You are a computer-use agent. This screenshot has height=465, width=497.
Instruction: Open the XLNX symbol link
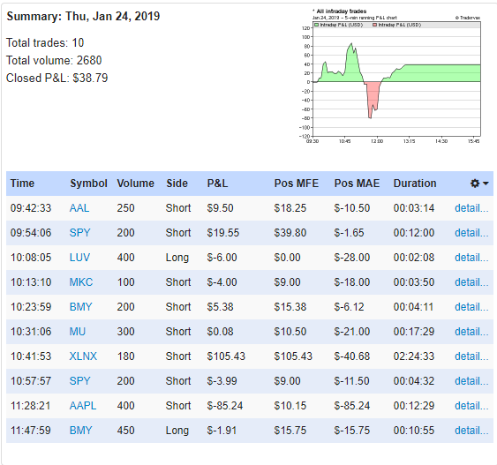click(83, 356)
